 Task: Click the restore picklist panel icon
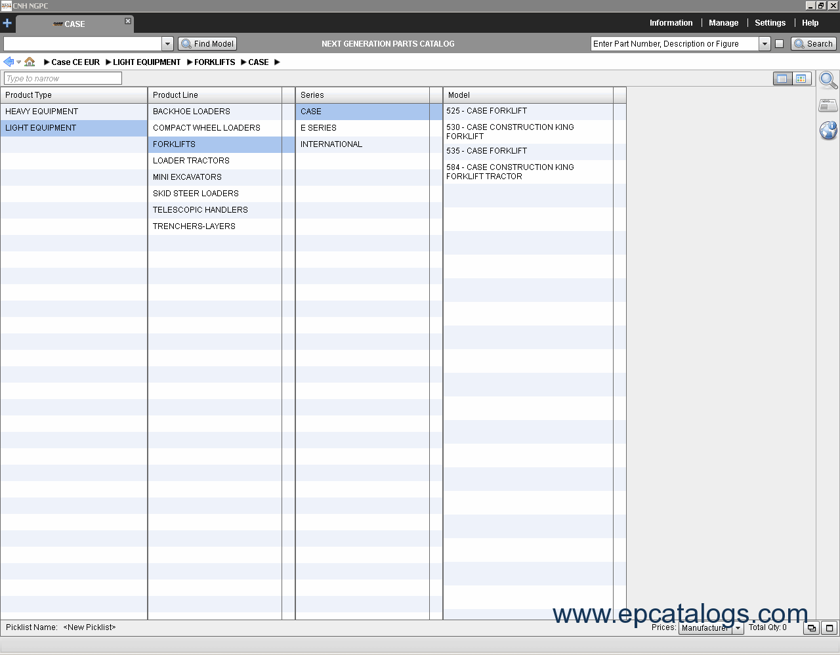coord(812,628)
